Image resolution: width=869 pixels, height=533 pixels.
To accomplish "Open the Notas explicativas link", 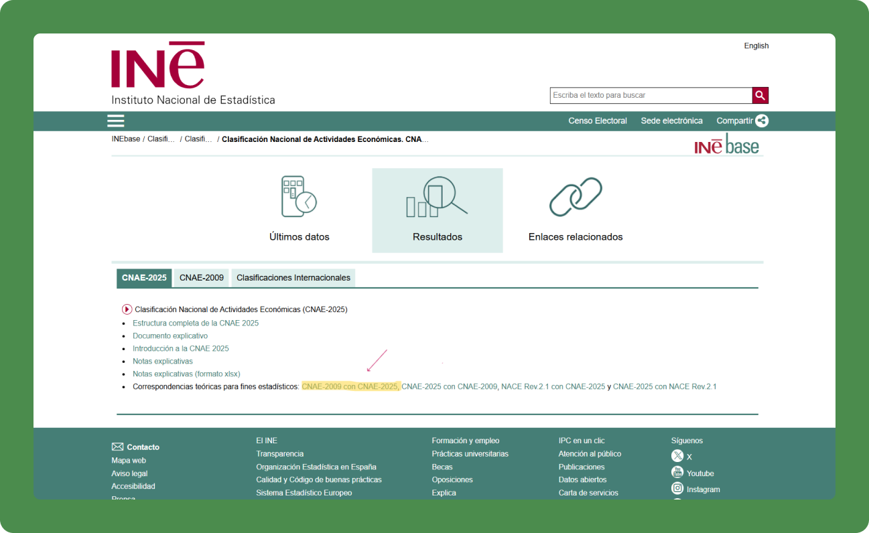I will click(x=163, y=361).
